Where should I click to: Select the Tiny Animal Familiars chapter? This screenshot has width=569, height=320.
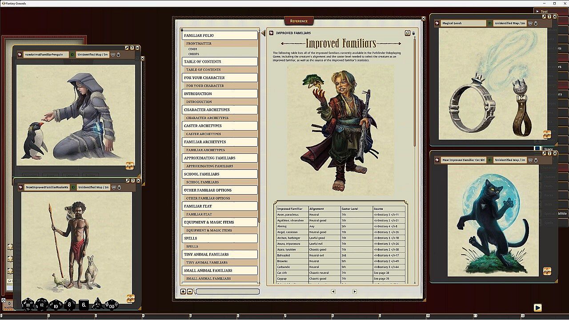(220, 254)
